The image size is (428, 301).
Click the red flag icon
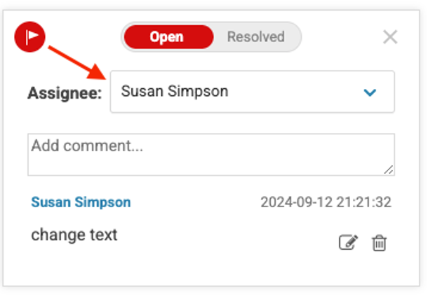29,35
